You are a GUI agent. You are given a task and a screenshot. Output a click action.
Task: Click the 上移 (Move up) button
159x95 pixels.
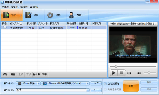point(21,74)
